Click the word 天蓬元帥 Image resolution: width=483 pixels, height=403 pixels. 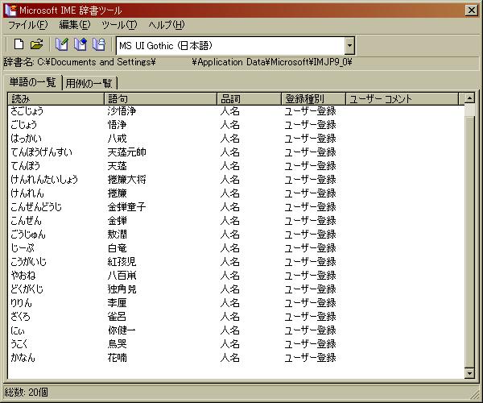(127, 152)
